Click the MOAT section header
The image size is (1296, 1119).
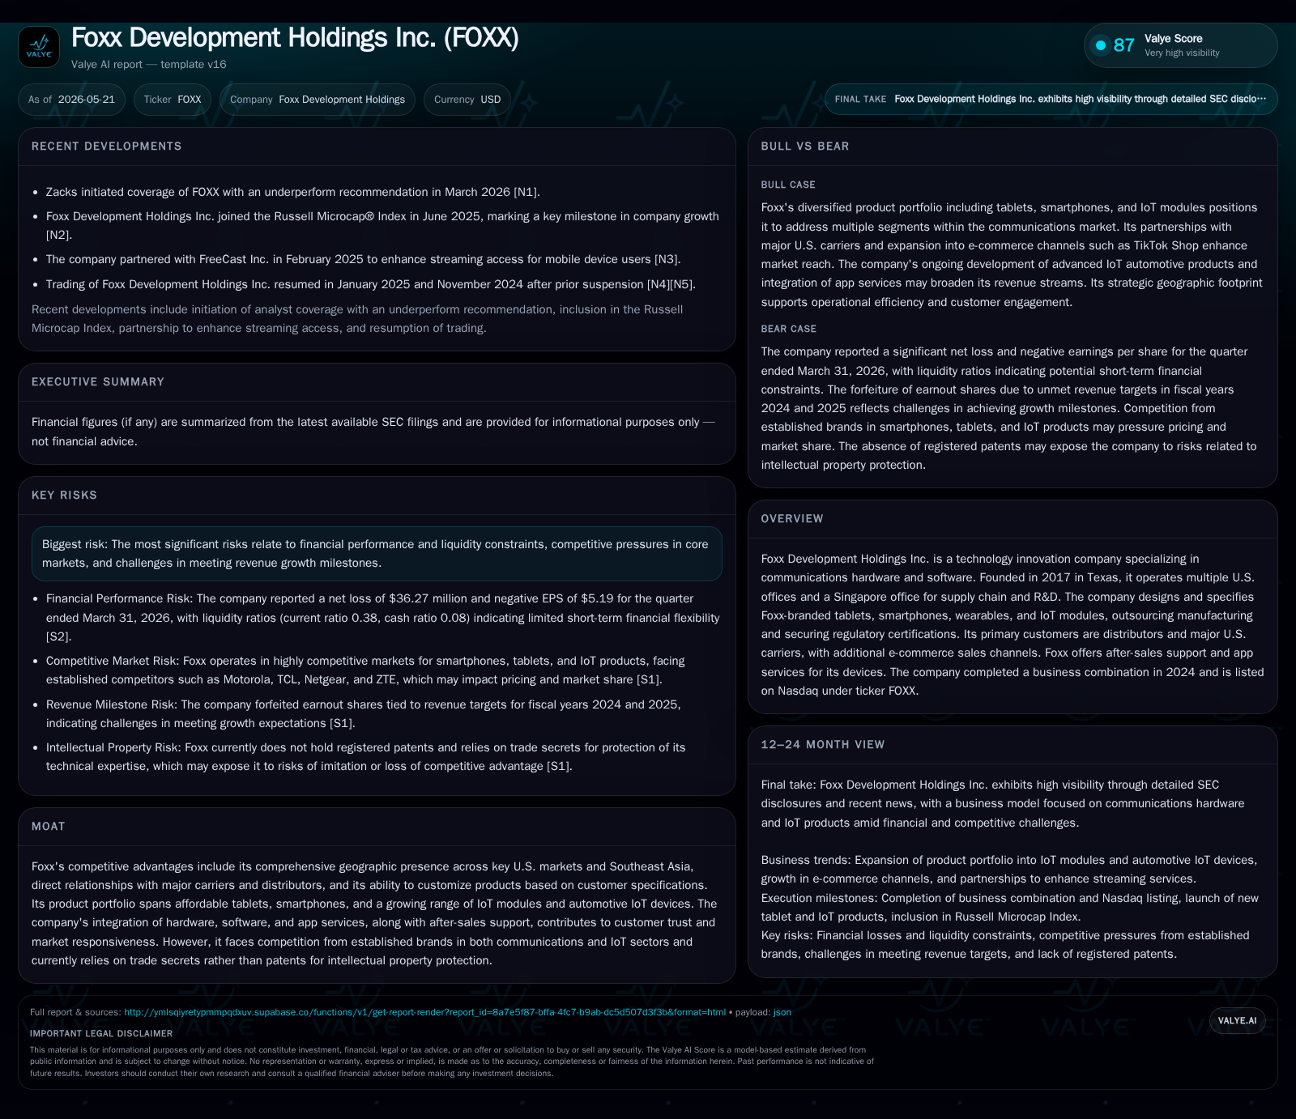point(49,827)
